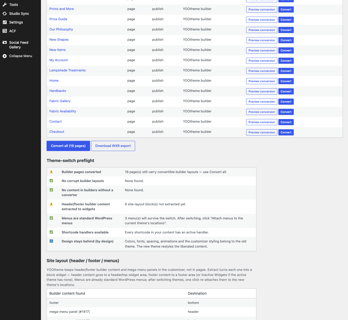
Task: Click info icon beside Design stays behind
Action: [x=51, y=241]
